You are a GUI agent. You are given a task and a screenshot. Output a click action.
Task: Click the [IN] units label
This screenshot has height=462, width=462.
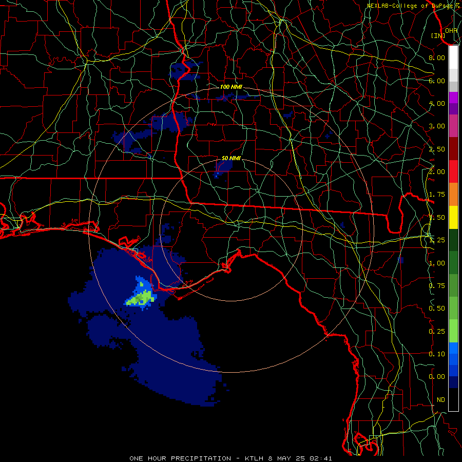coord(438,35)
